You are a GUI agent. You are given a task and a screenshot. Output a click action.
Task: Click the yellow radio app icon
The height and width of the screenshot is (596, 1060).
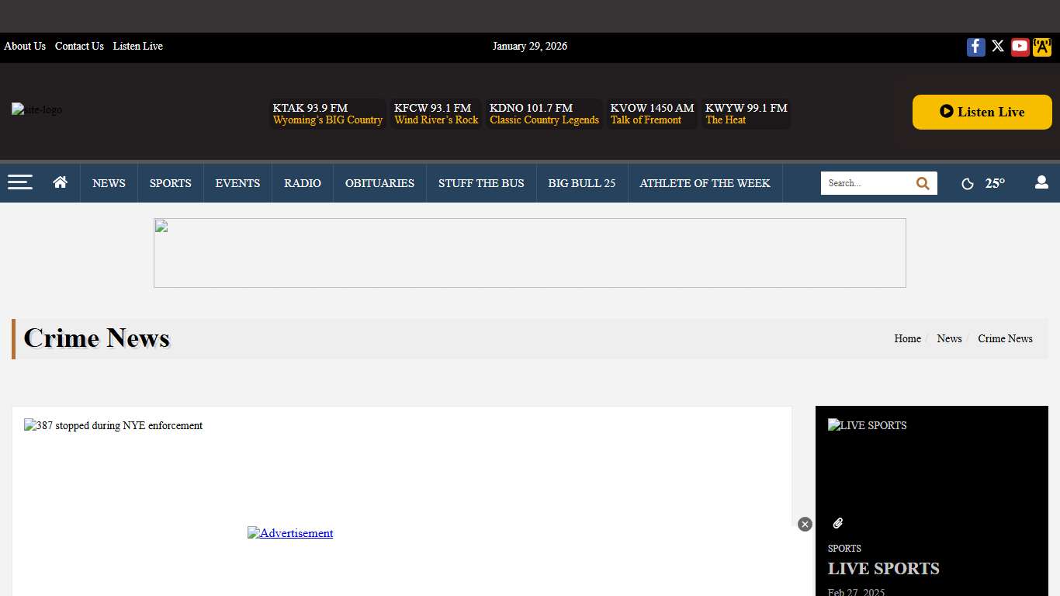pos(1041,47)
